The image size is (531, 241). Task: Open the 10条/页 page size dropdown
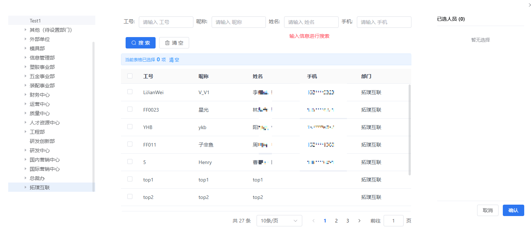click(279, 221)
